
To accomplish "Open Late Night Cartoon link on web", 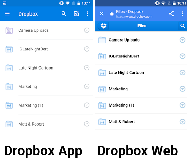I will coord(126,73).
